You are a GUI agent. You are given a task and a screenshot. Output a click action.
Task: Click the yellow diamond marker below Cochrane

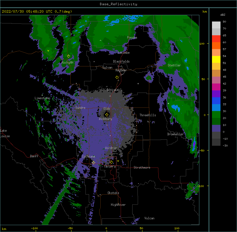pyautogui.click(x=93, y=163)
